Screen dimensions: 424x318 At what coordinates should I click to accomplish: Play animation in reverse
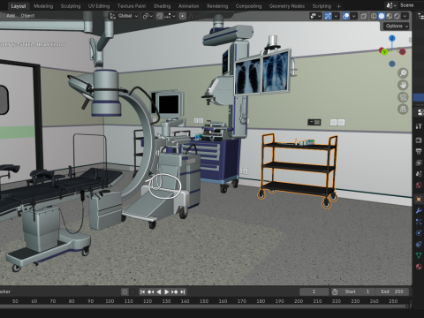point(159,291)
